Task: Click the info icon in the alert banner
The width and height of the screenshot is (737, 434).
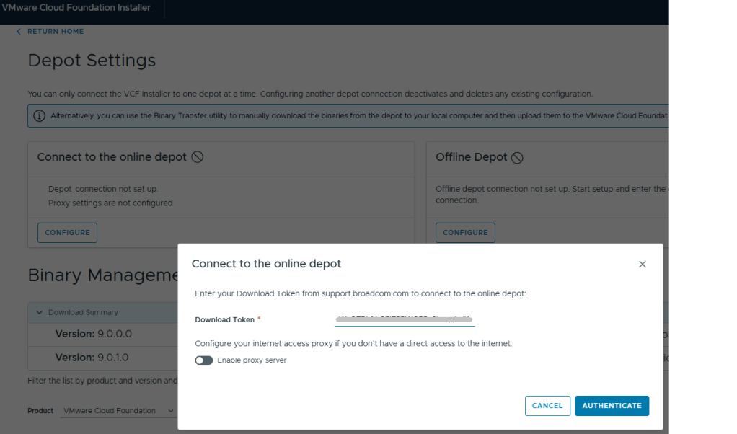Action: (39, 116)
